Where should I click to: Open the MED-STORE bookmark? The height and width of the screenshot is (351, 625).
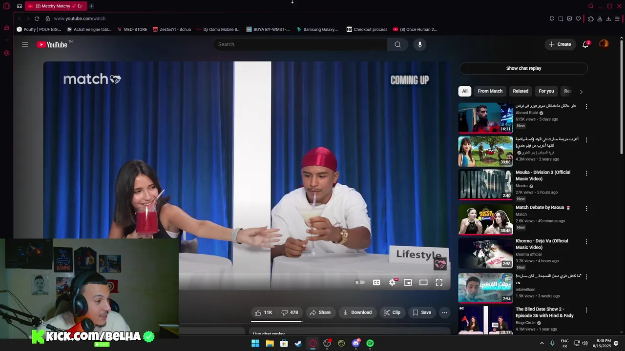click(x=132, y=29)
